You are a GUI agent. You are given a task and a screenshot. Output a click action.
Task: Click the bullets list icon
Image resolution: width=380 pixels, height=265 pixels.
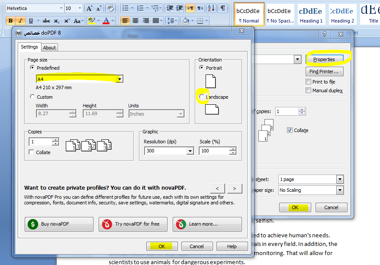(x=125, y=8)
